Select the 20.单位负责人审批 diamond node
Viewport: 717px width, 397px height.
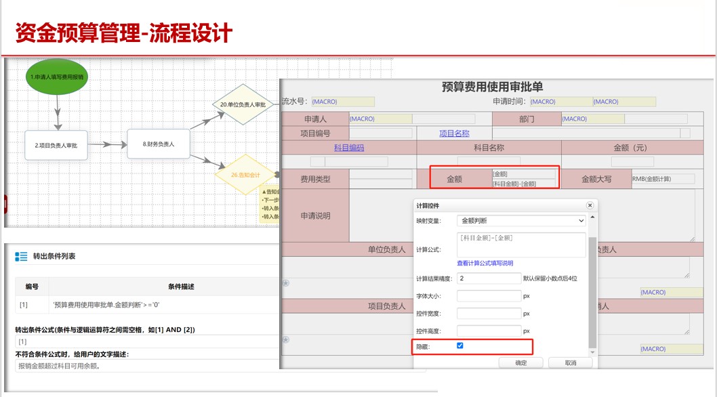pyautogui.click(x=243, y=104)
